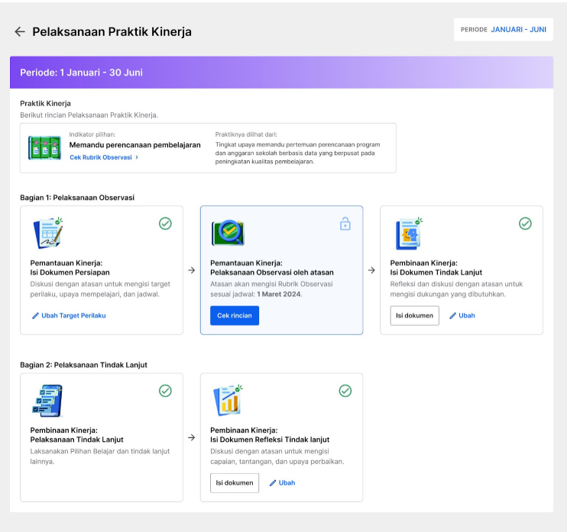Viewport: 567px width, 532px height.
Task: Click the magnifier observation illustration icon
Action: pos(228,233)
